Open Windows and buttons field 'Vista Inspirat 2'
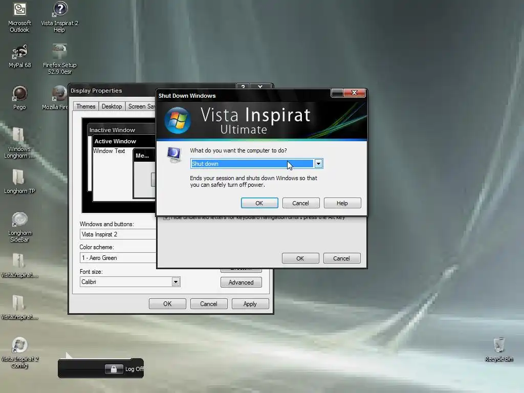 (x=118, y=234)
